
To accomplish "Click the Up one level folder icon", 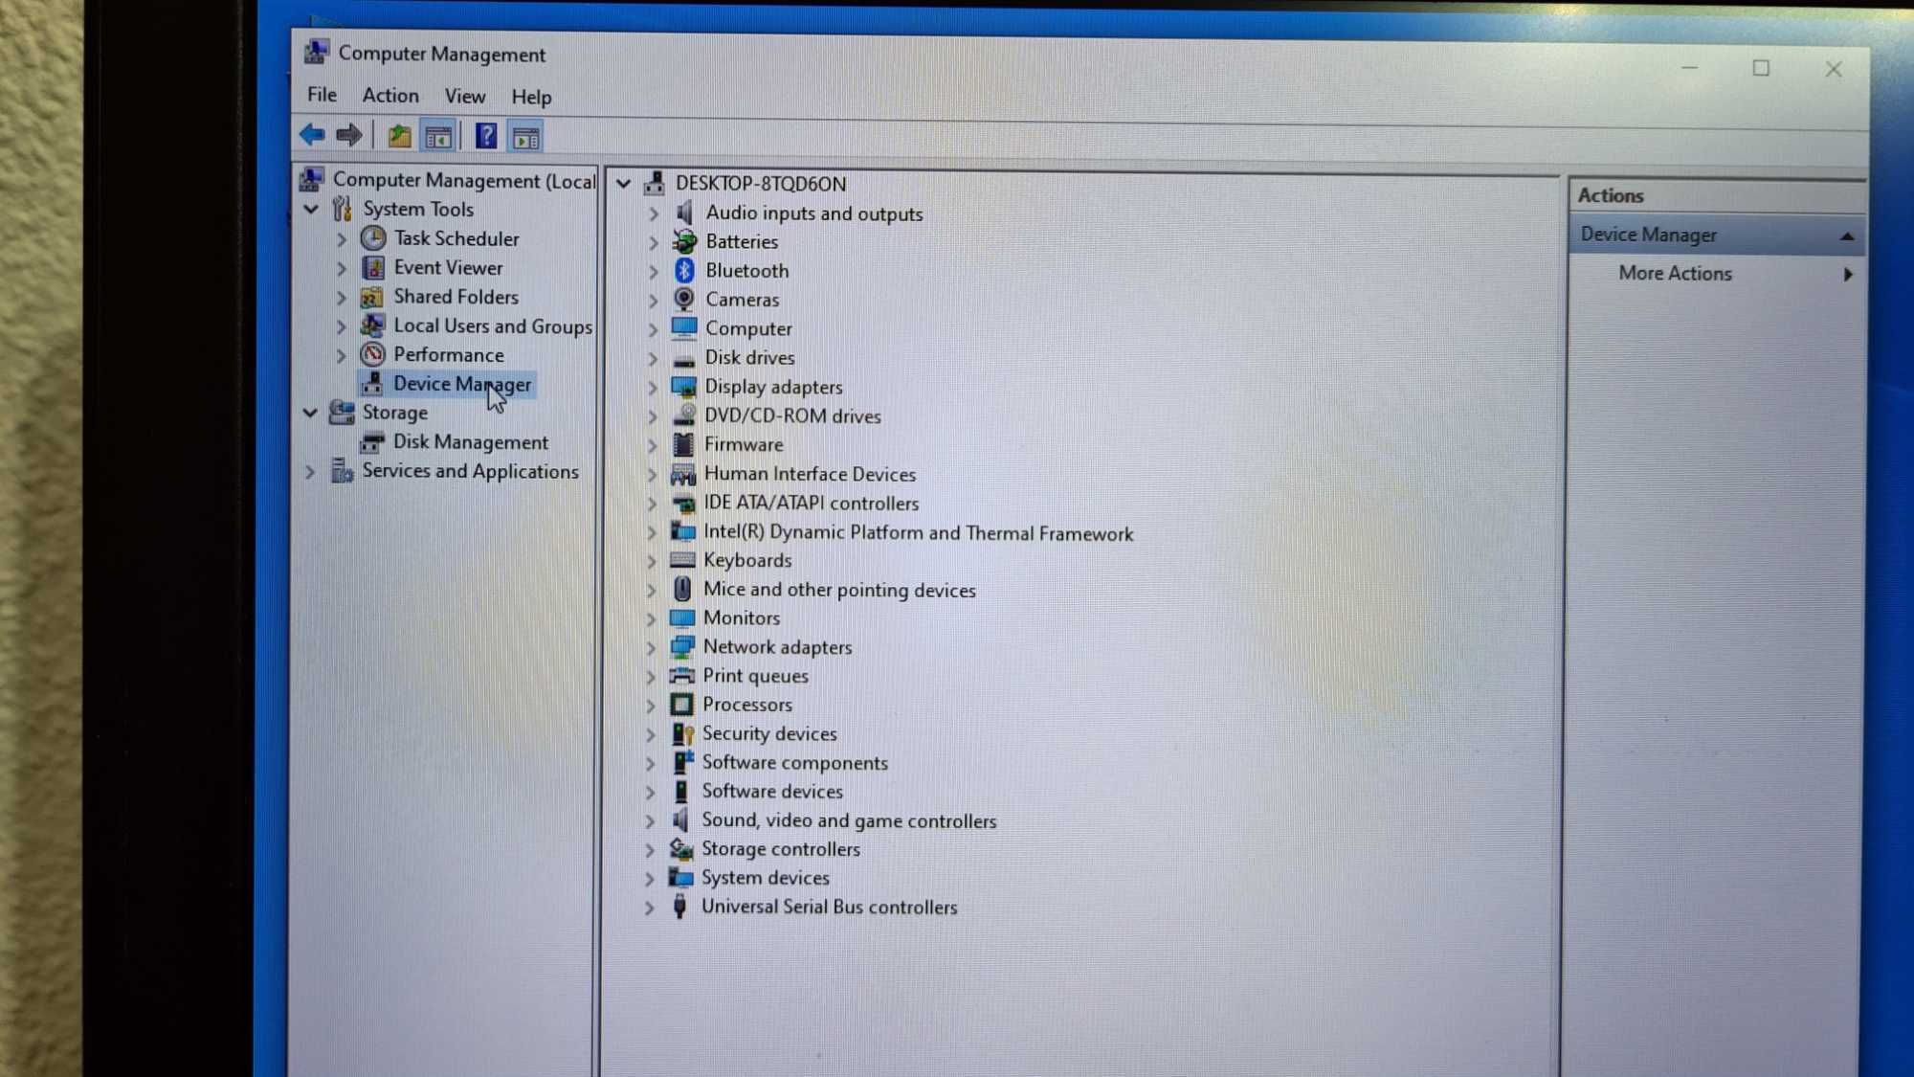I will point(399,136).
